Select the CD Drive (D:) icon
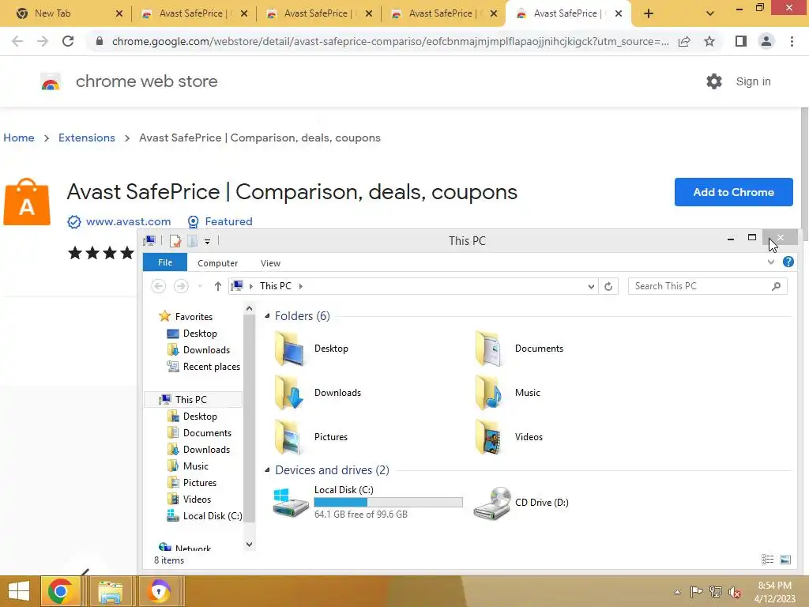Image resolution: width=809 pixels, height=607 pixels. tap(491, 503)
